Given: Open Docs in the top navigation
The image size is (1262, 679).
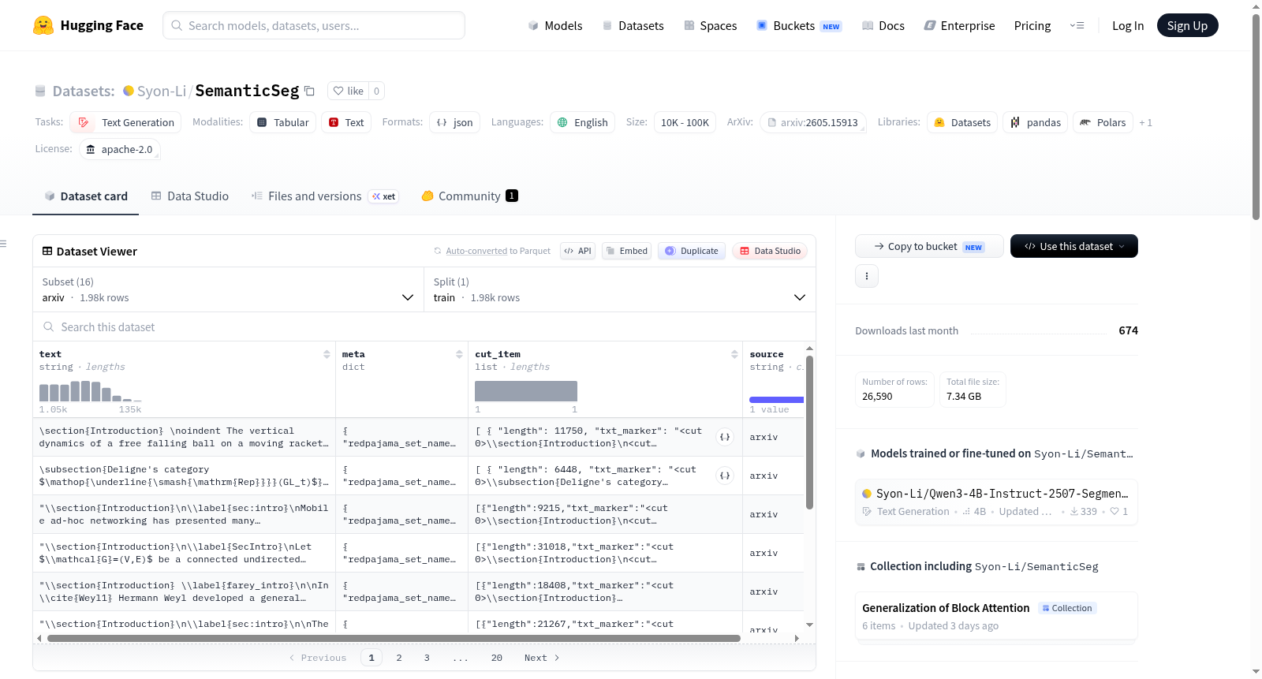Looking at the screenshot, I should 883,26.
